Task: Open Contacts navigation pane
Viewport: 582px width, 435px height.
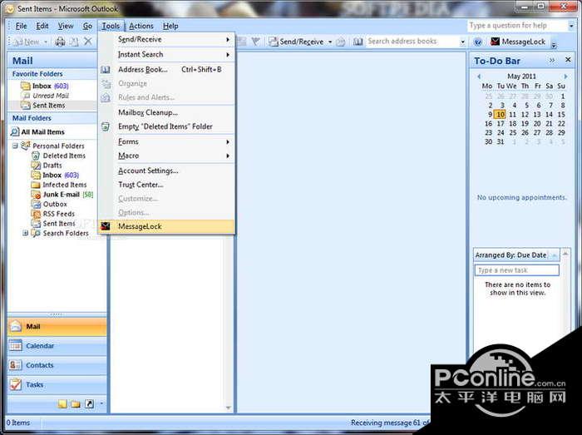Action: click(57, 365)
